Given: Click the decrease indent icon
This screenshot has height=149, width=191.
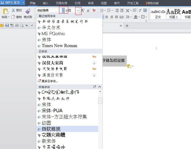Looking at the screenshot, I should [117, 11].
